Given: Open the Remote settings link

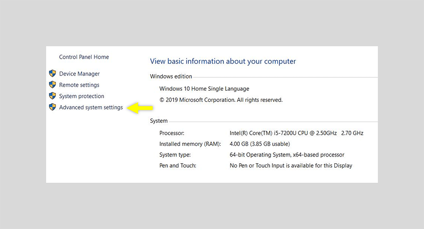Looking at the screenshot, I should pyautogui.click(x=79, y=85).
